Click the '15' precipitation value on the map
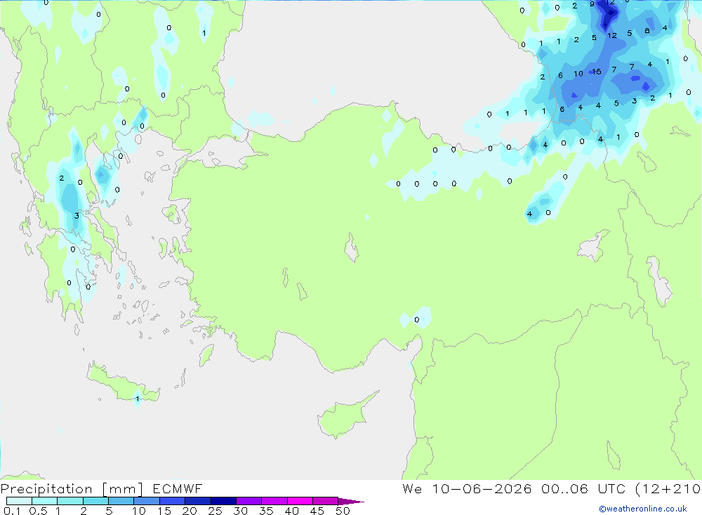Viewport: 702px width, 515px height. coord(596,72)
